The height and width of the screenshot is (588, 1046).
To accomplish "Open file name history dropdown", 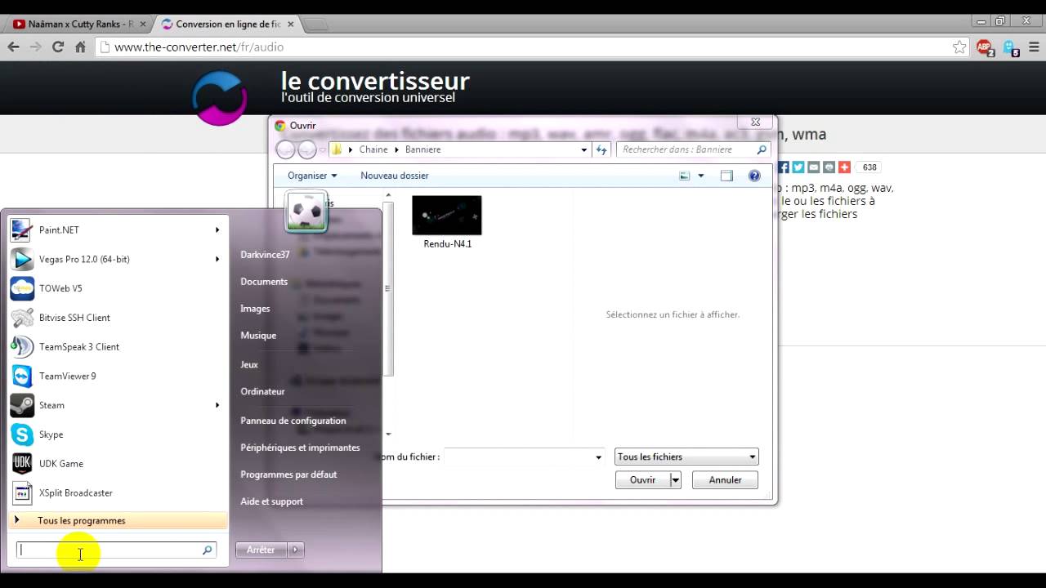I will click(598, 457).
